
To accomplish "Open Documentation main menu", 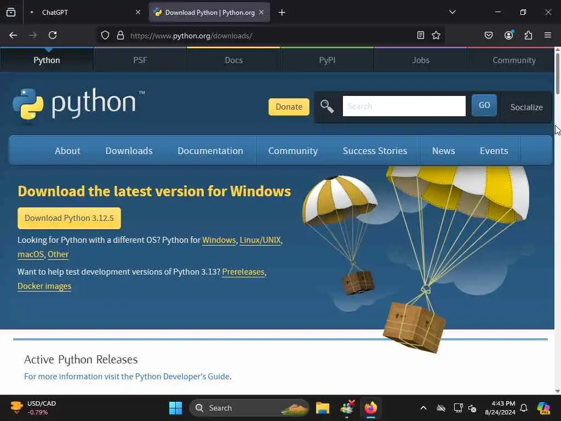I will coord(210,151).
